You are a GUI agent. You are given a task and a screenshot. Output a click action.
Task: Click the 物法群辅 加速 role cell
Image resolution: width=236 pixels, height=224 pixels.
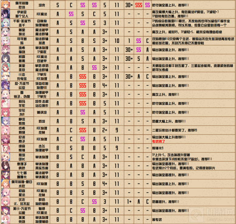point(42,41)
